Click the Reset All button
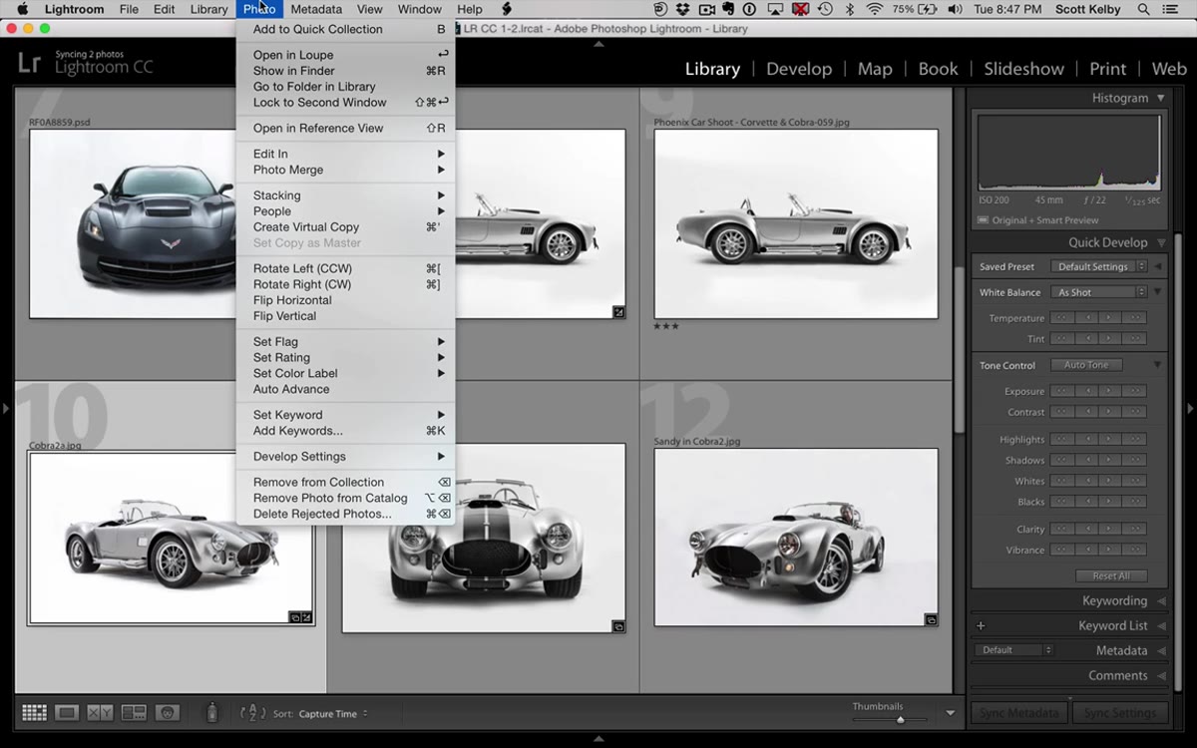This screenshot has height=748, width=1197. (1111, 575)
